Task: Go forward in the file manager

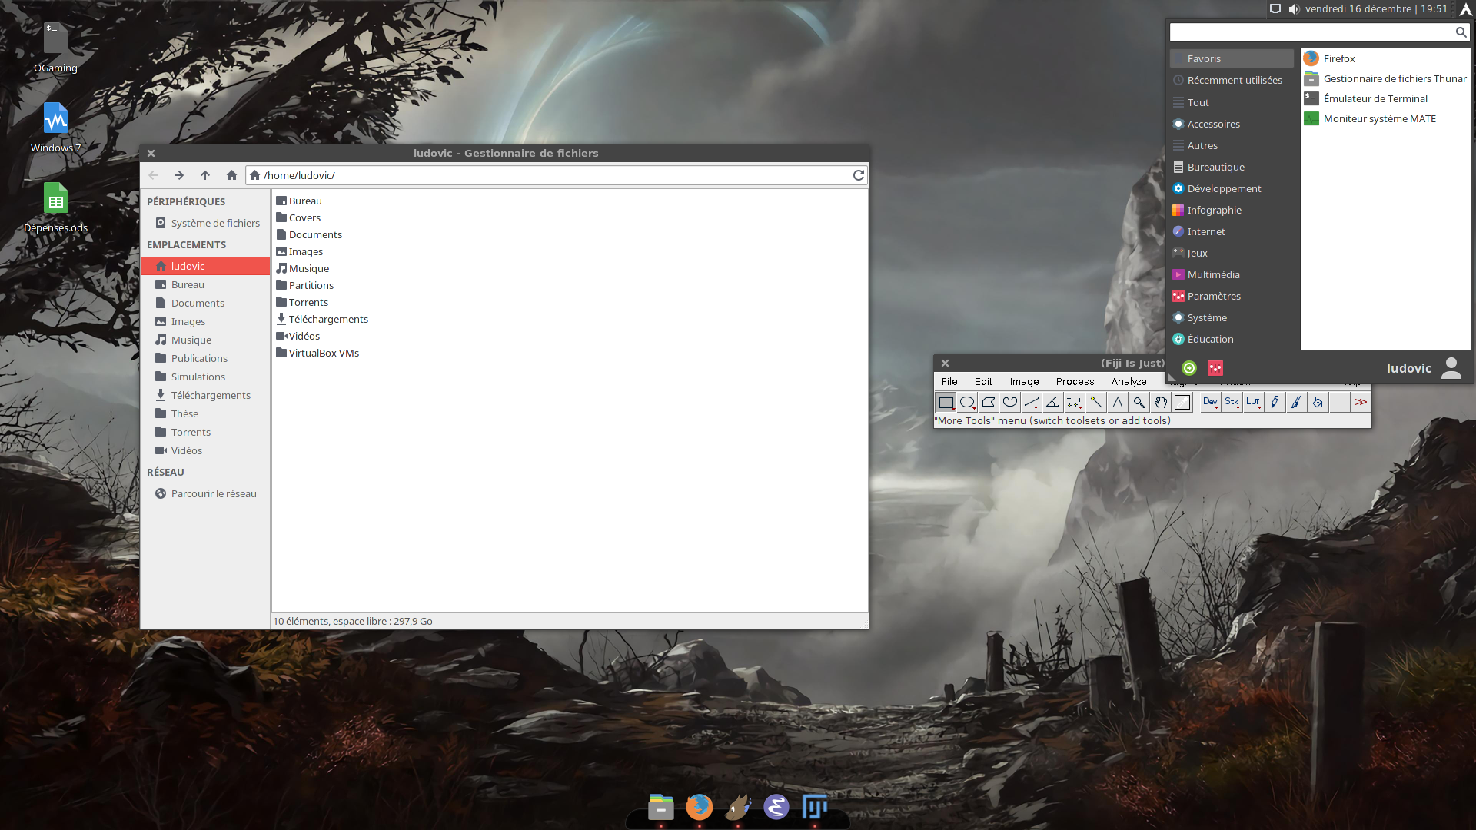Action: (x=179, y=175)
